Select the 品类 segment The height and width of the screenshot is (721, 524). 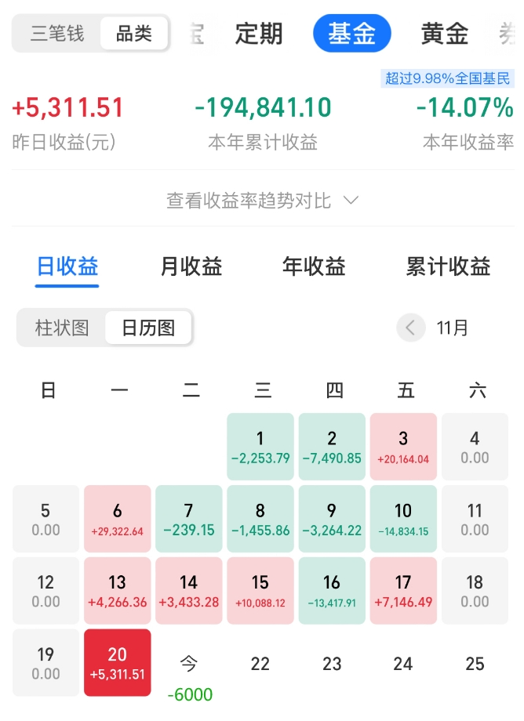click(134, 34)
